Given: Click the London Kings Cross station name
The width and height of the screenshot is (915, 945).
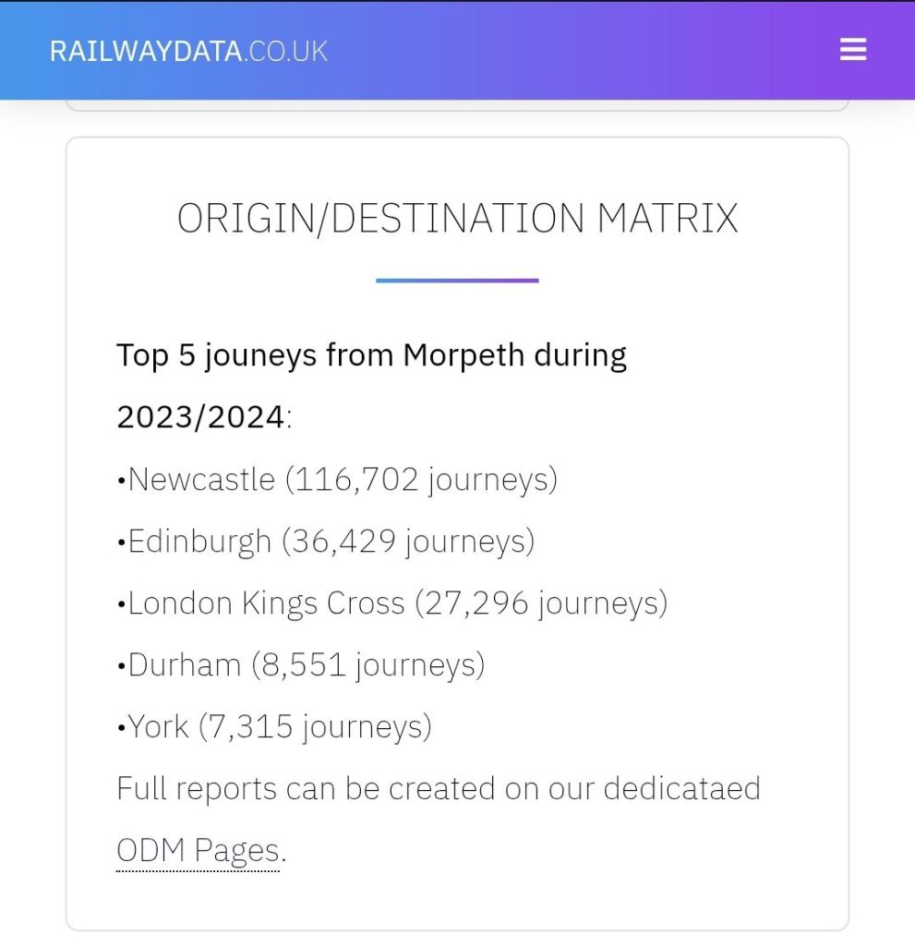Looking at the screenshot, I should tap(266, 604).
